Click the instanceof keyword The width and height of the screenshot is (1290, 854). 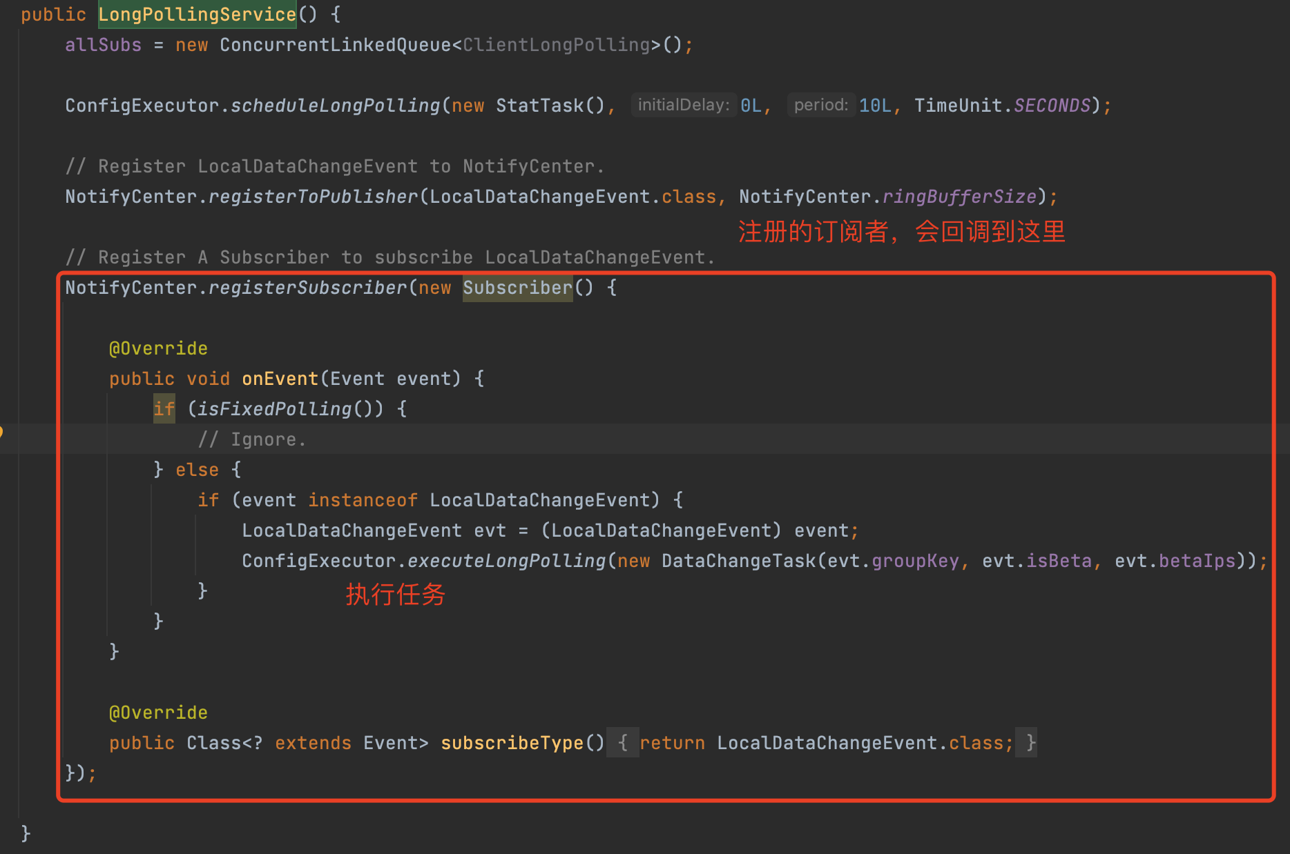[x=363, y=500]
